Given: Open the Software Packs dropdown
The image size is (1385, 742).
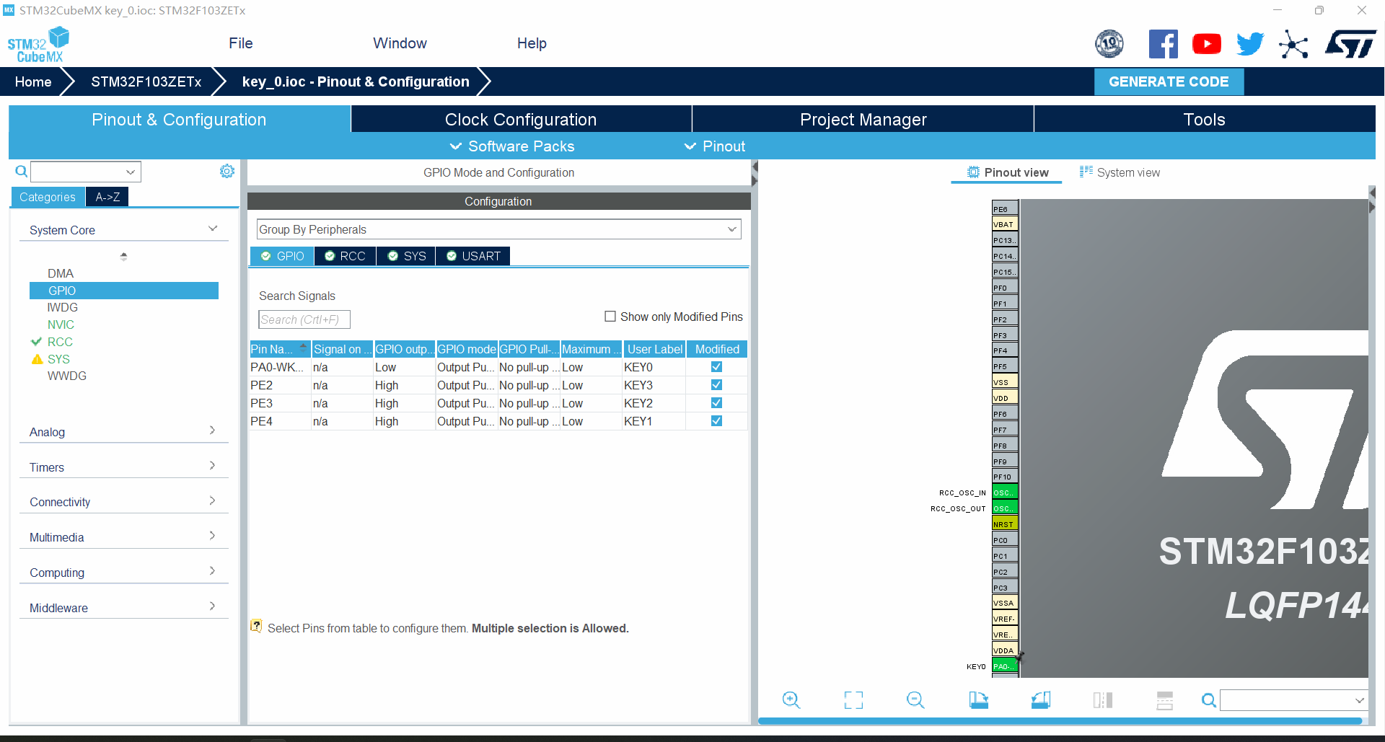Looking at the screenshot, I should click(x=512, y=146).
